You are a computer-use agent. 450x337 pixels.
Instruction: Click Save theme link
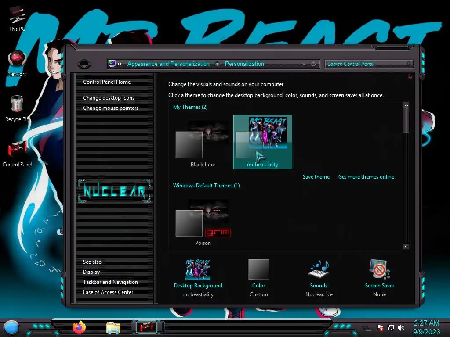pos(316,177)
